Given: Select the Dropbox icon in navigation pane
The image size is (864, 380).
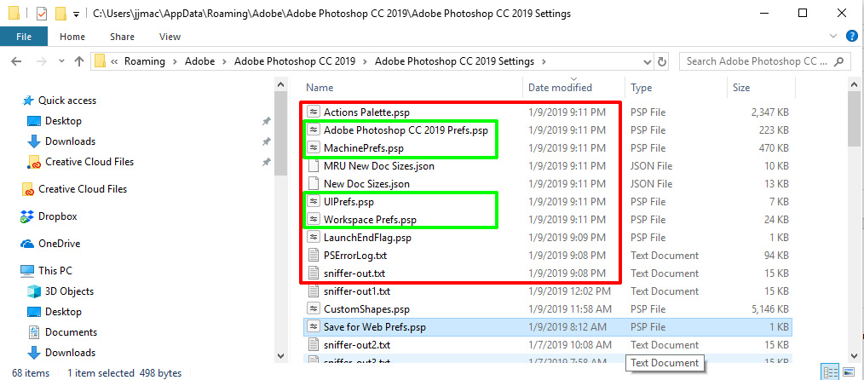Looking at the screenshot, I should click(x=27, y=216).
